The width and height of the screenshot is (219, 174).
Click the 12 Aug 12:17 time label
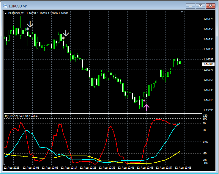69,167
